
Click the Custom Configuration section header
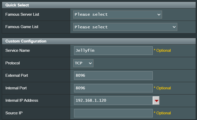26,41
